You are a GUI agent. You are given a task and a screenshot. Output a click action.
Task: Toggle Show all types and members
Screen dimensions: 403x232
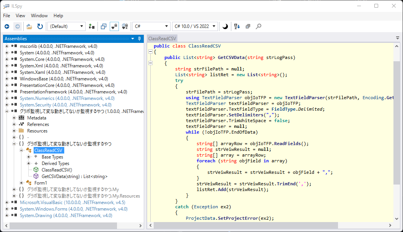125,26
